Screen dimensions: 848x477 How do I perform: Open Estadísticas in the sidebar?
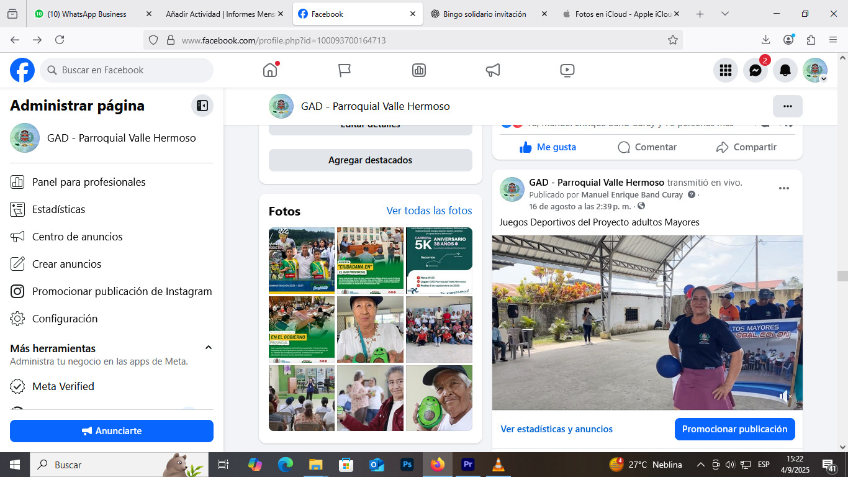(x=58, y=209)
